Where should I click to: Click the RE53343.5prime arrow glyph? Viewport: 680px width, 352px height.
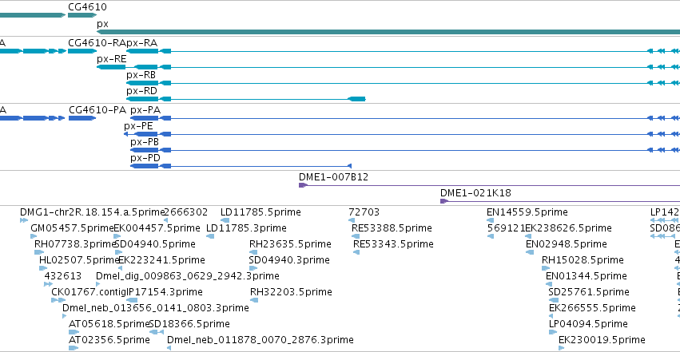(356, 252)
